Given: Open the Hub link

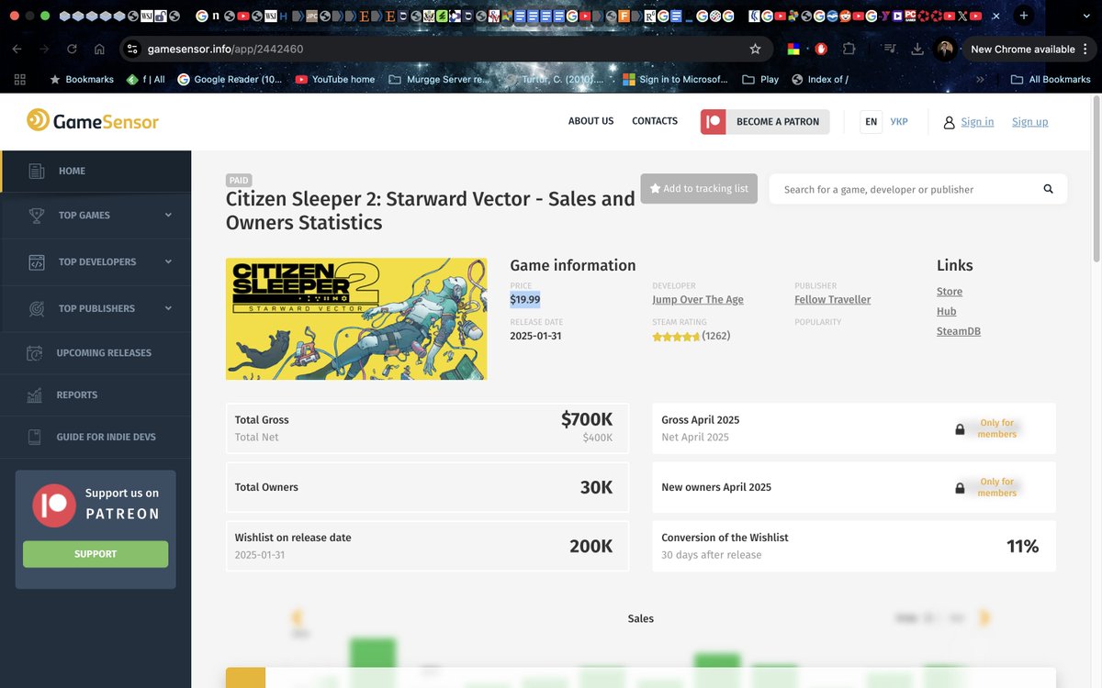Looking at the screenshot, I should [x=946, y=312].
